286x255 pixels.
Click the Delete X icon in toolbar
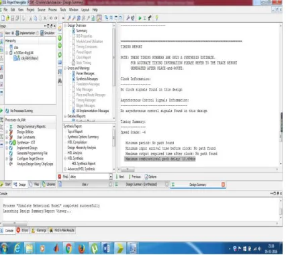click(45, 18)
